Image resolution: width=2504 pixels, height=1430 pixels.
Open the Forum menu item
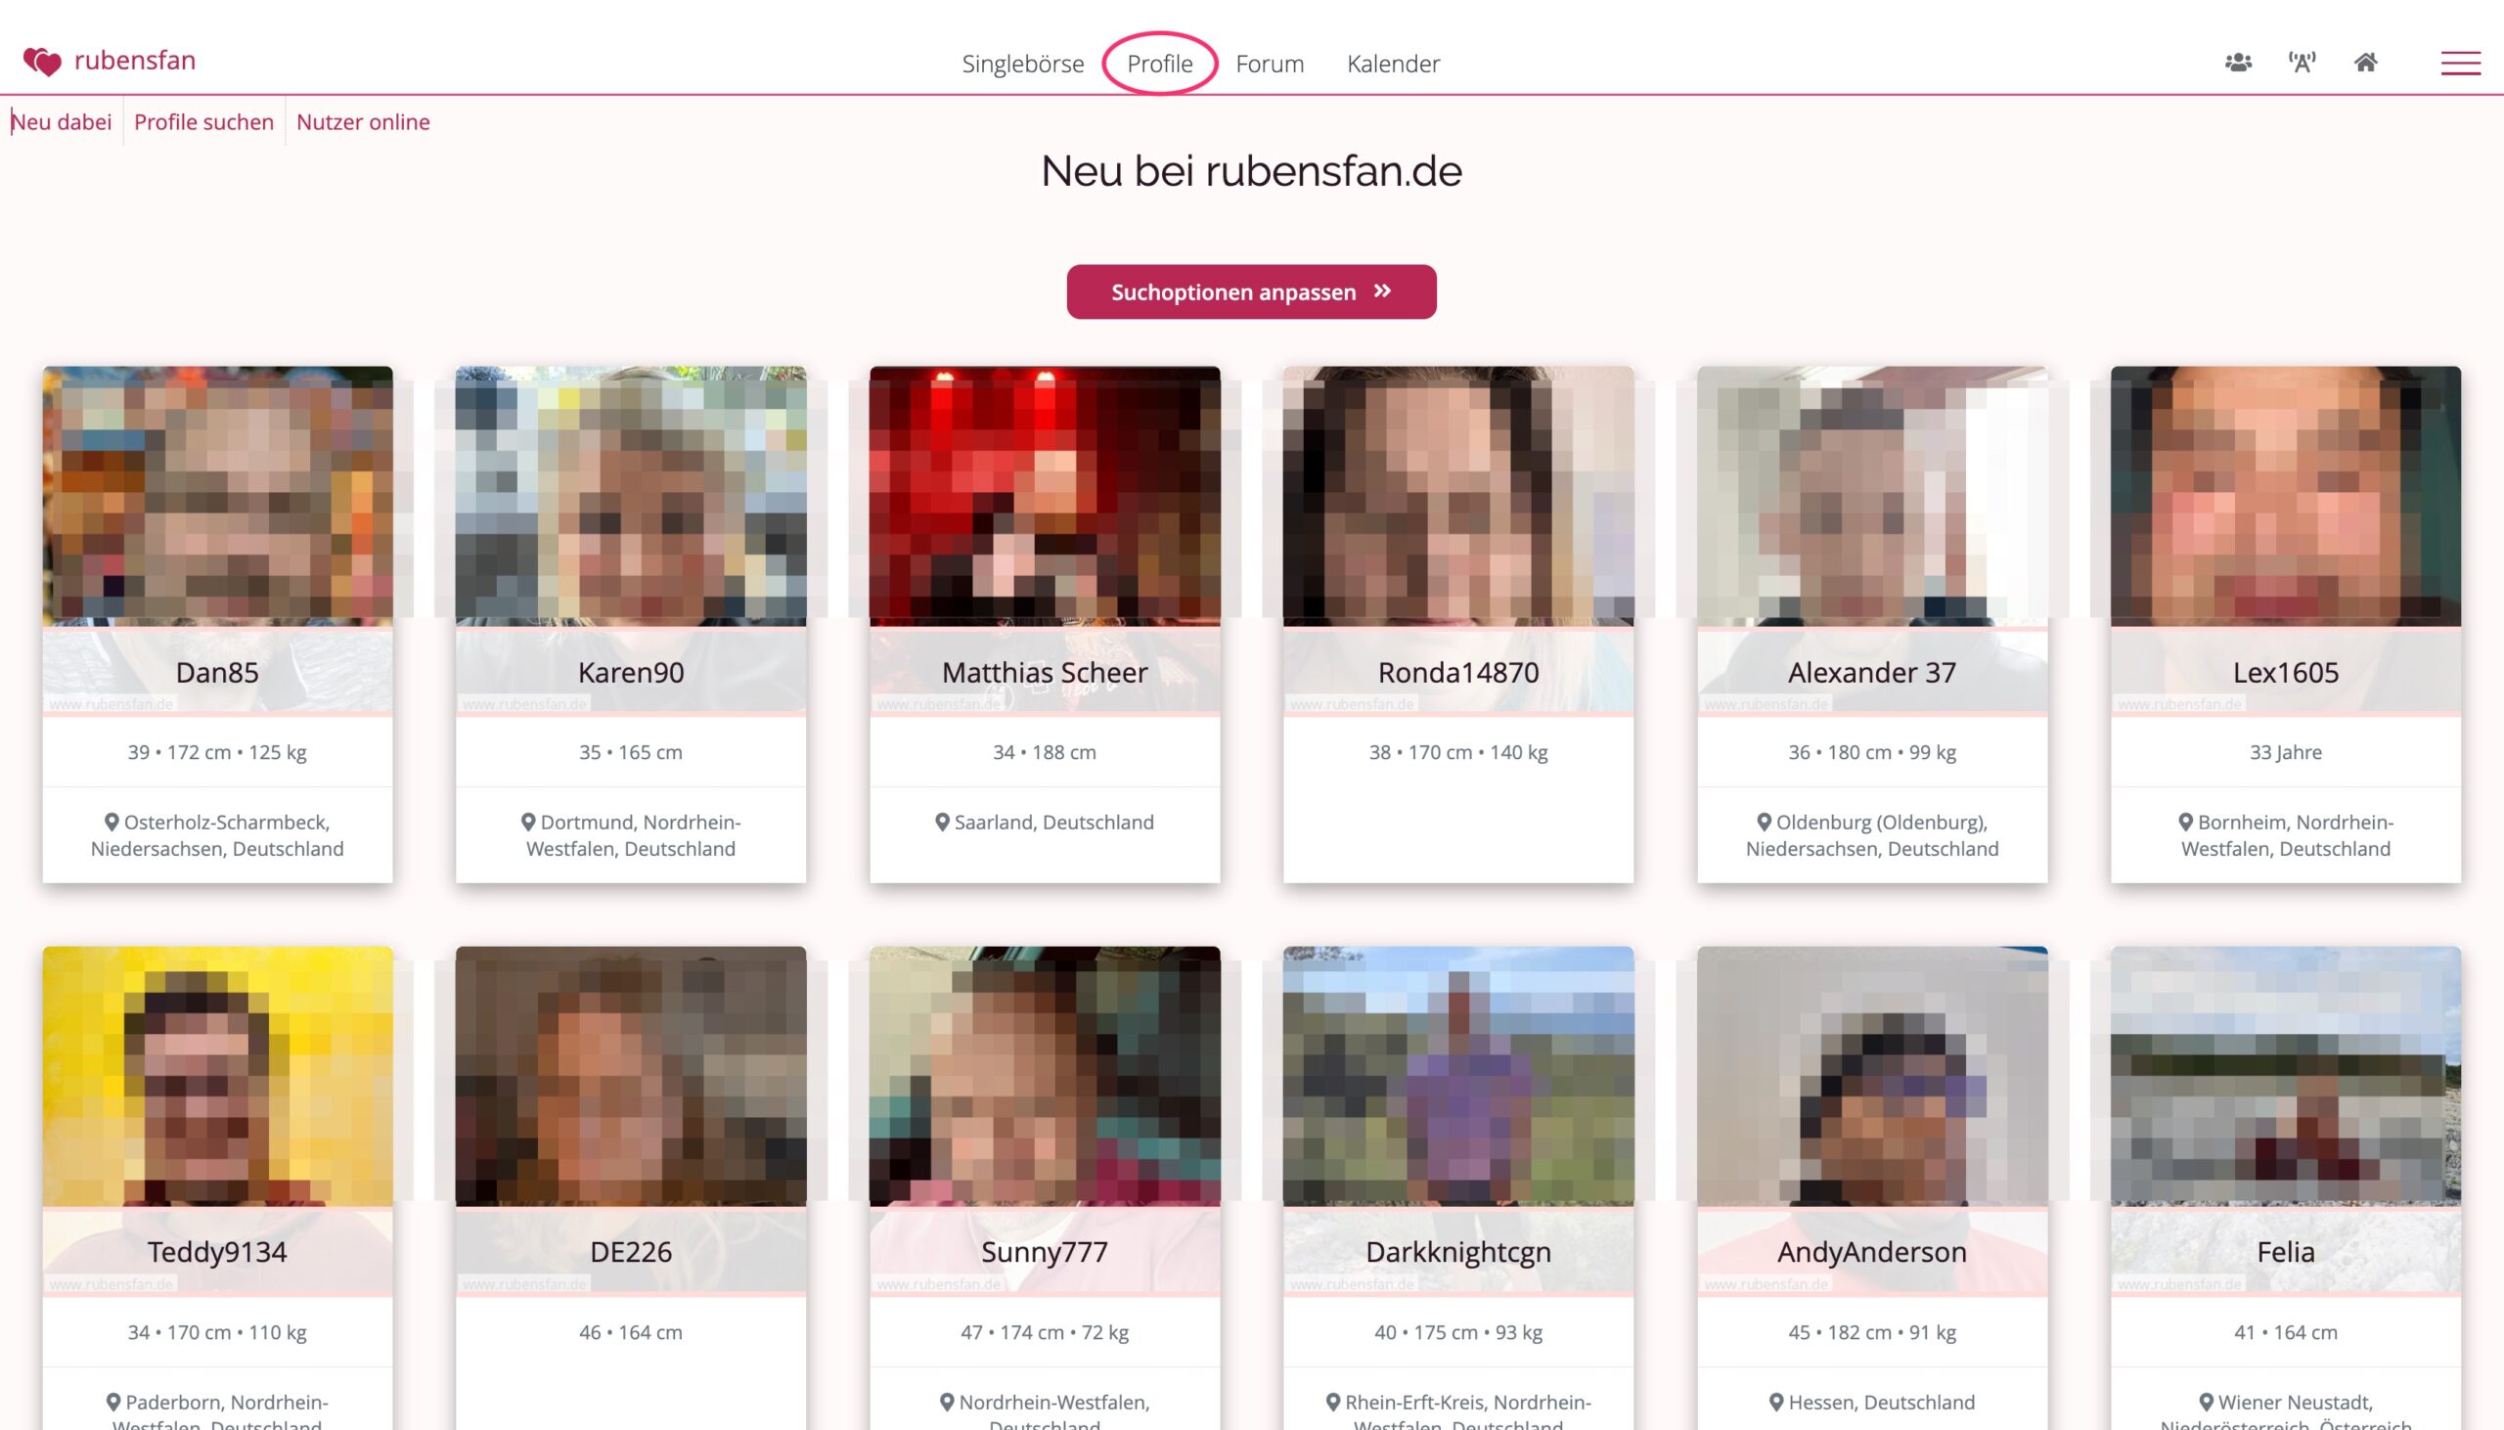(x=1269, y=64)
